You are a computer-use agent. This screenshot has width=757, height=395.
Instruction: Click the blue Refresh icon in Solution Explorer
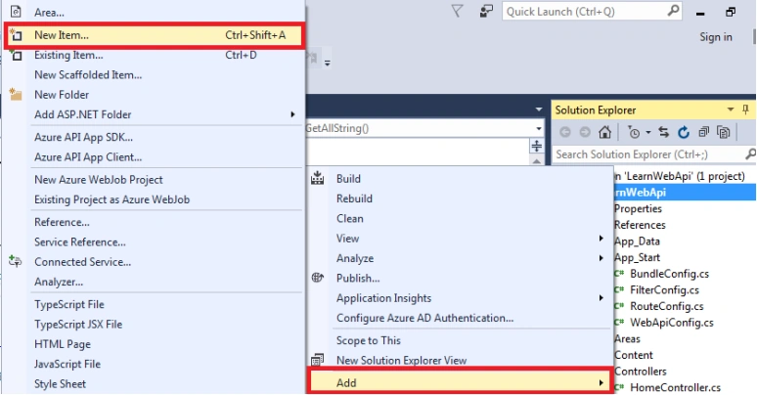[683, 132]
